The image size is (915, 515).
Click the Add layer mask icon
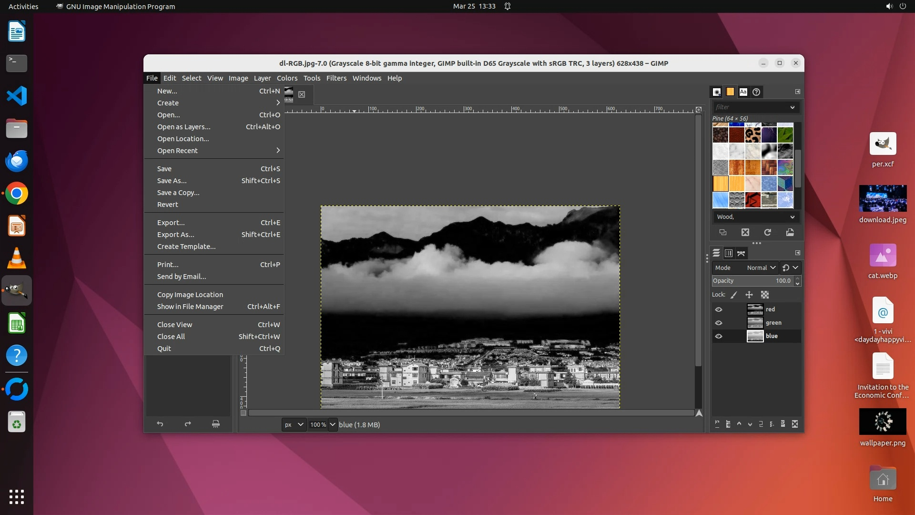[783, 424]
